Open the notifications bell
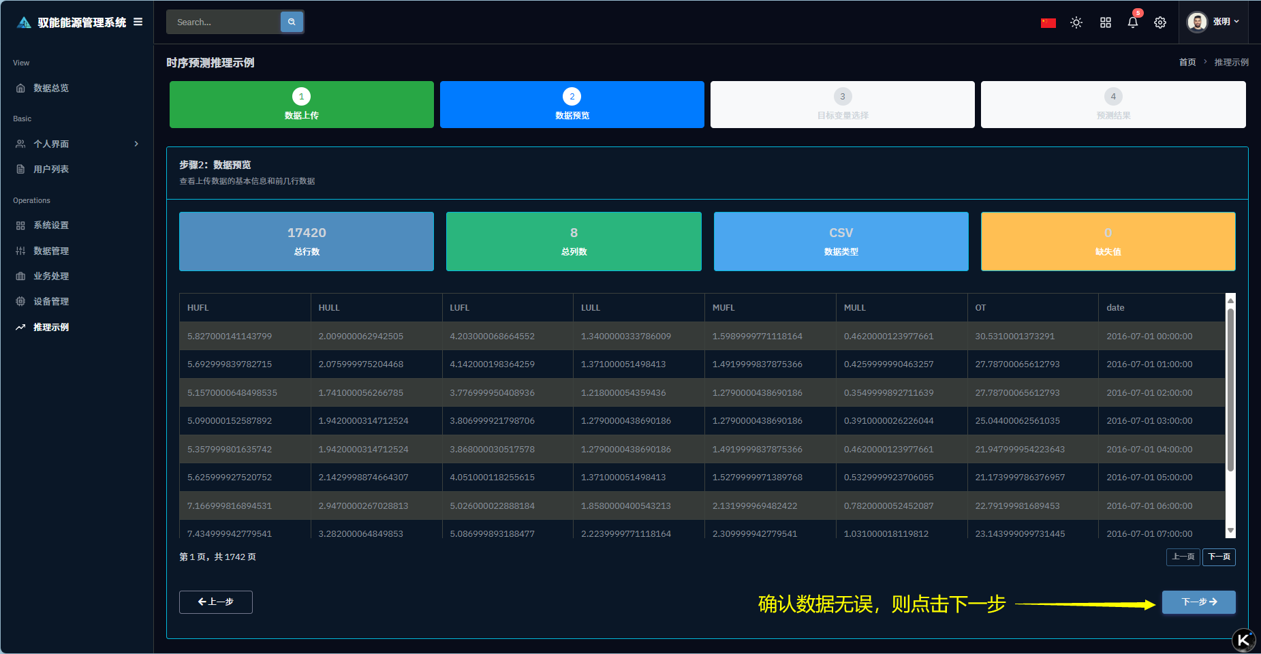1261x654 pixels. tap(1132, 22)
